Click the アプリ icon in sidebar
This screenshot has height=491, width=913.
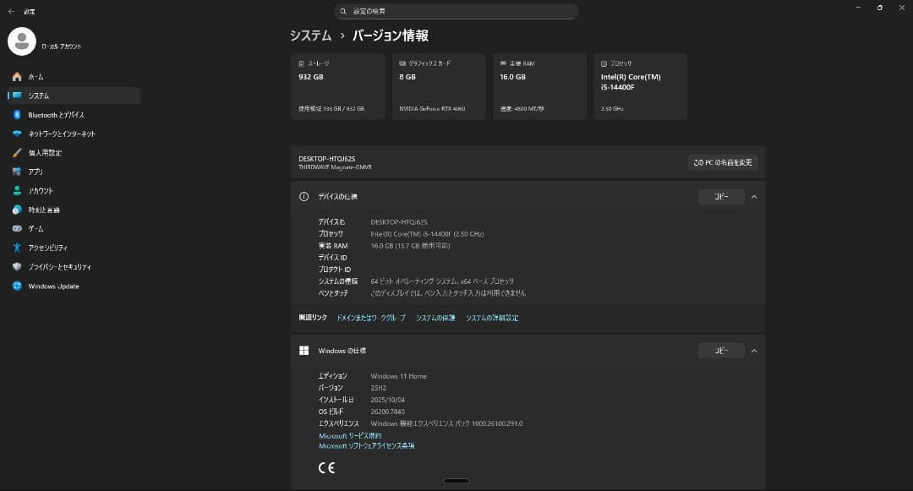point(17,172)
